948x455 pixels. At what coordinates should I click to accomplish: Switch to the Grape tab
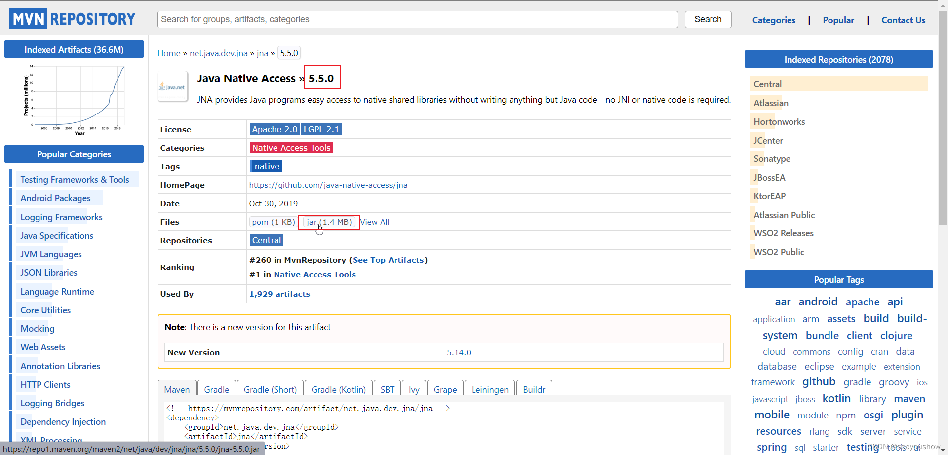445,389
